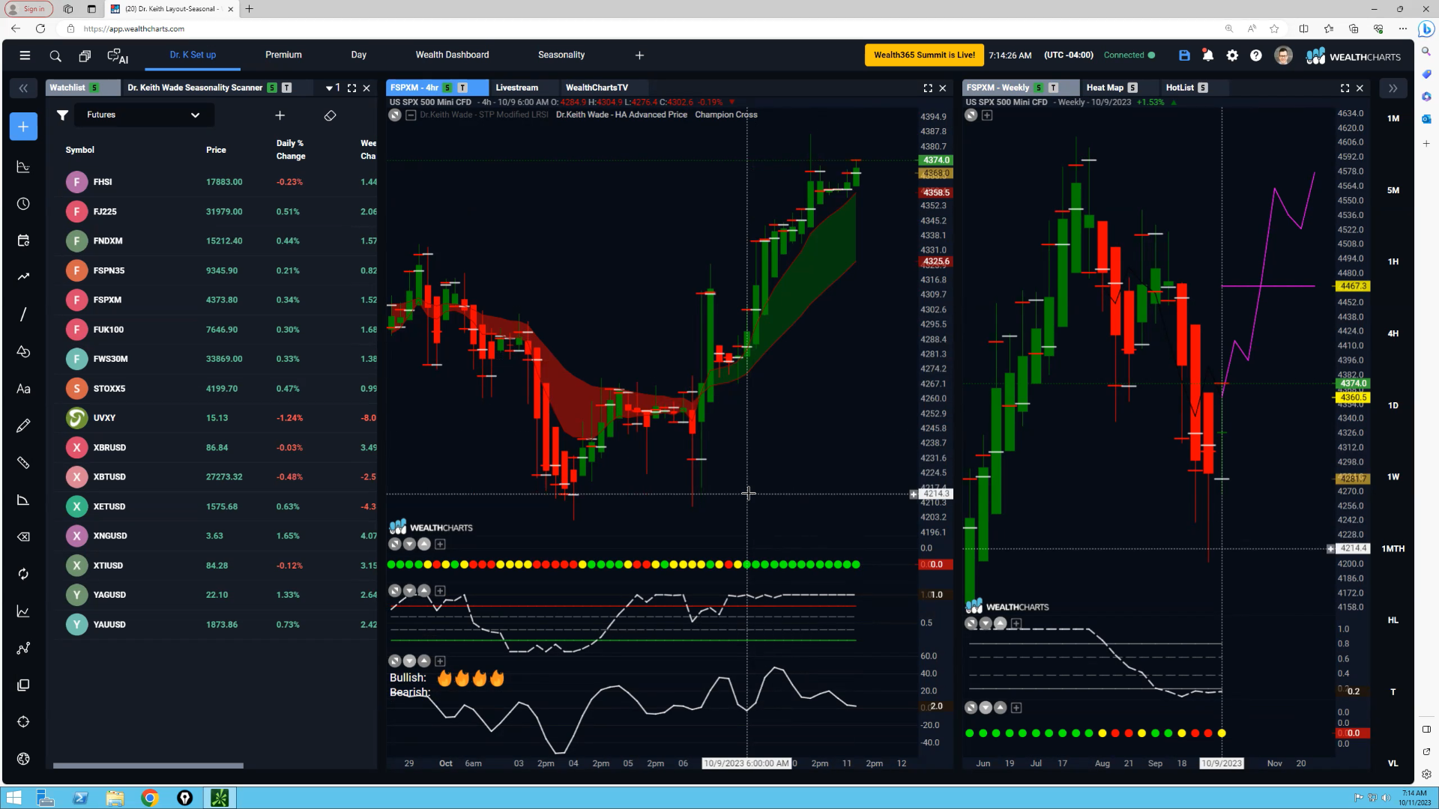The width and height of the screenshot is (1439, 809).
Task: Click the delete drawings eraser icon in left toolbar
Action: (23, 537)
